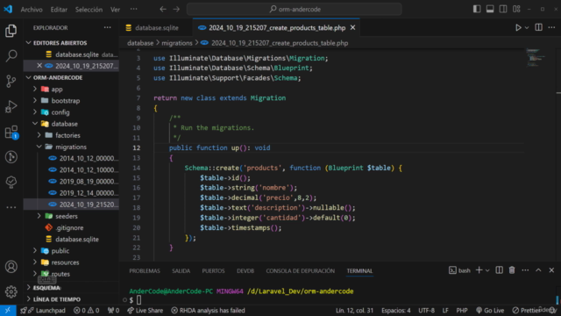Open the Editar menu

click(x=59, y=10)
